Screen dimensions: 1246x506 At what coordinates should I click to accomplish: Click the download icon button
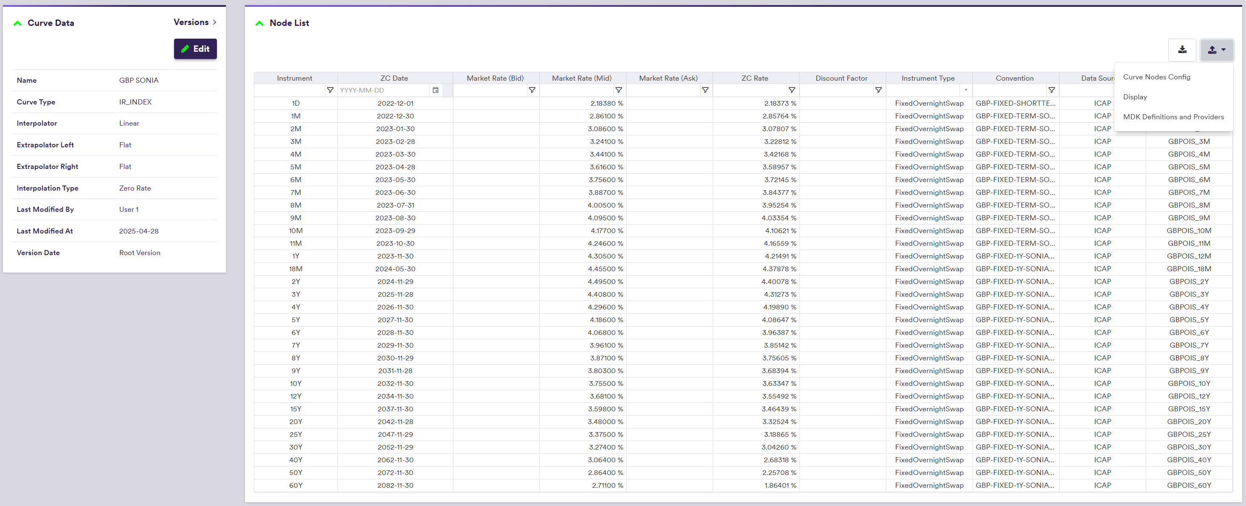1181,50
